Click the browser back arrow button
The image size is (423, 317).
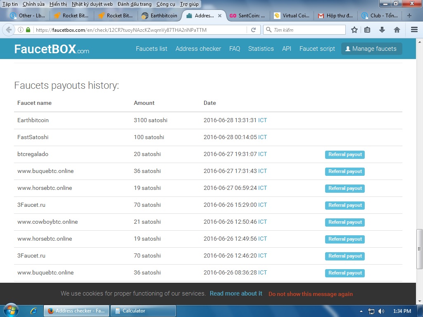coord(9,30)
